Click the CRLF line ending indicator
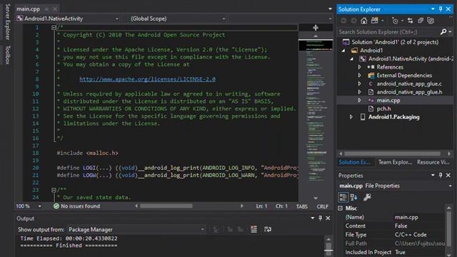457x257 pixels. pyautogui.click(x=322, y=206)
